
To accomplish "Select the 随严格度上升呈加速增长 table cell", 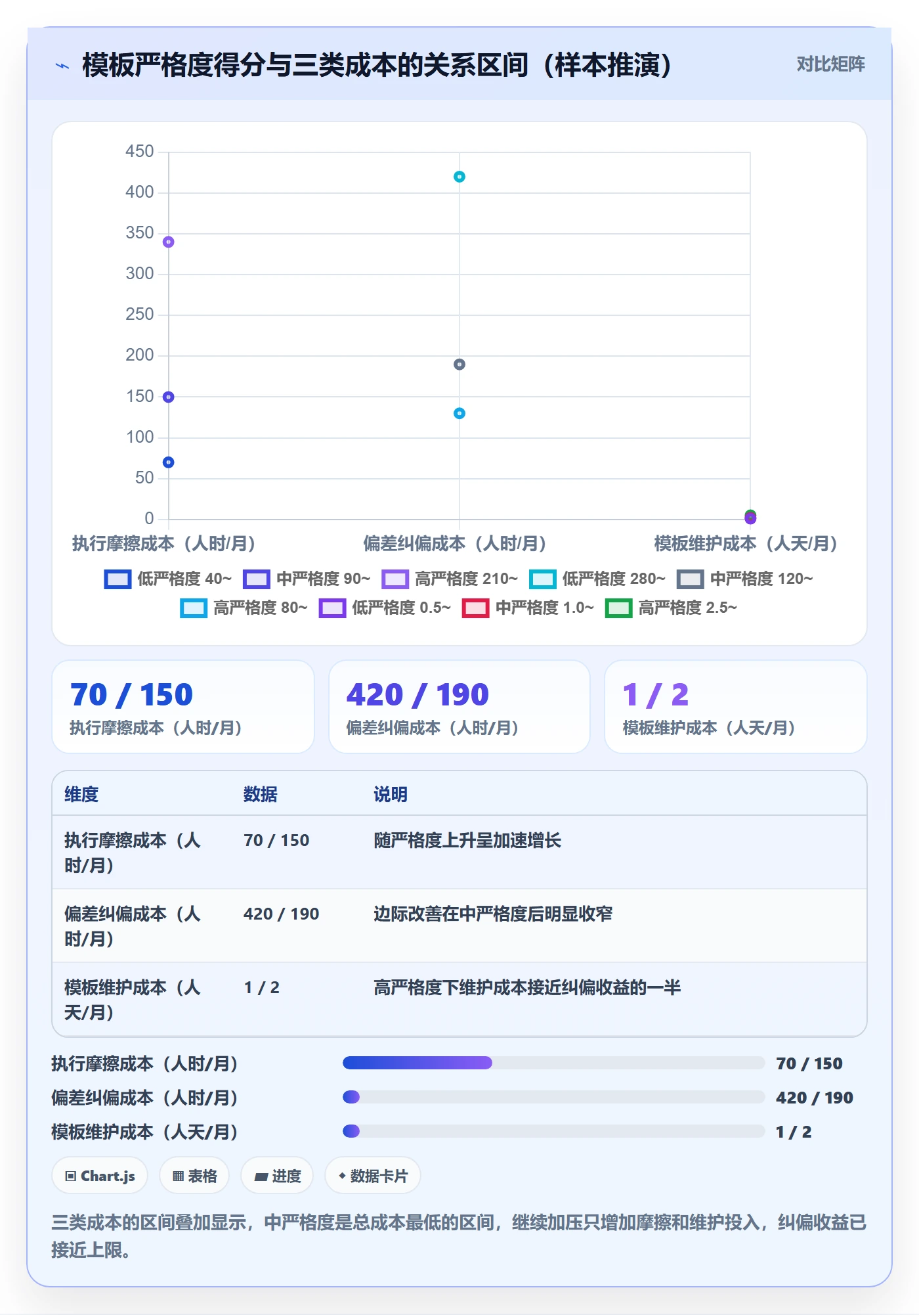I will pos(467,840).
